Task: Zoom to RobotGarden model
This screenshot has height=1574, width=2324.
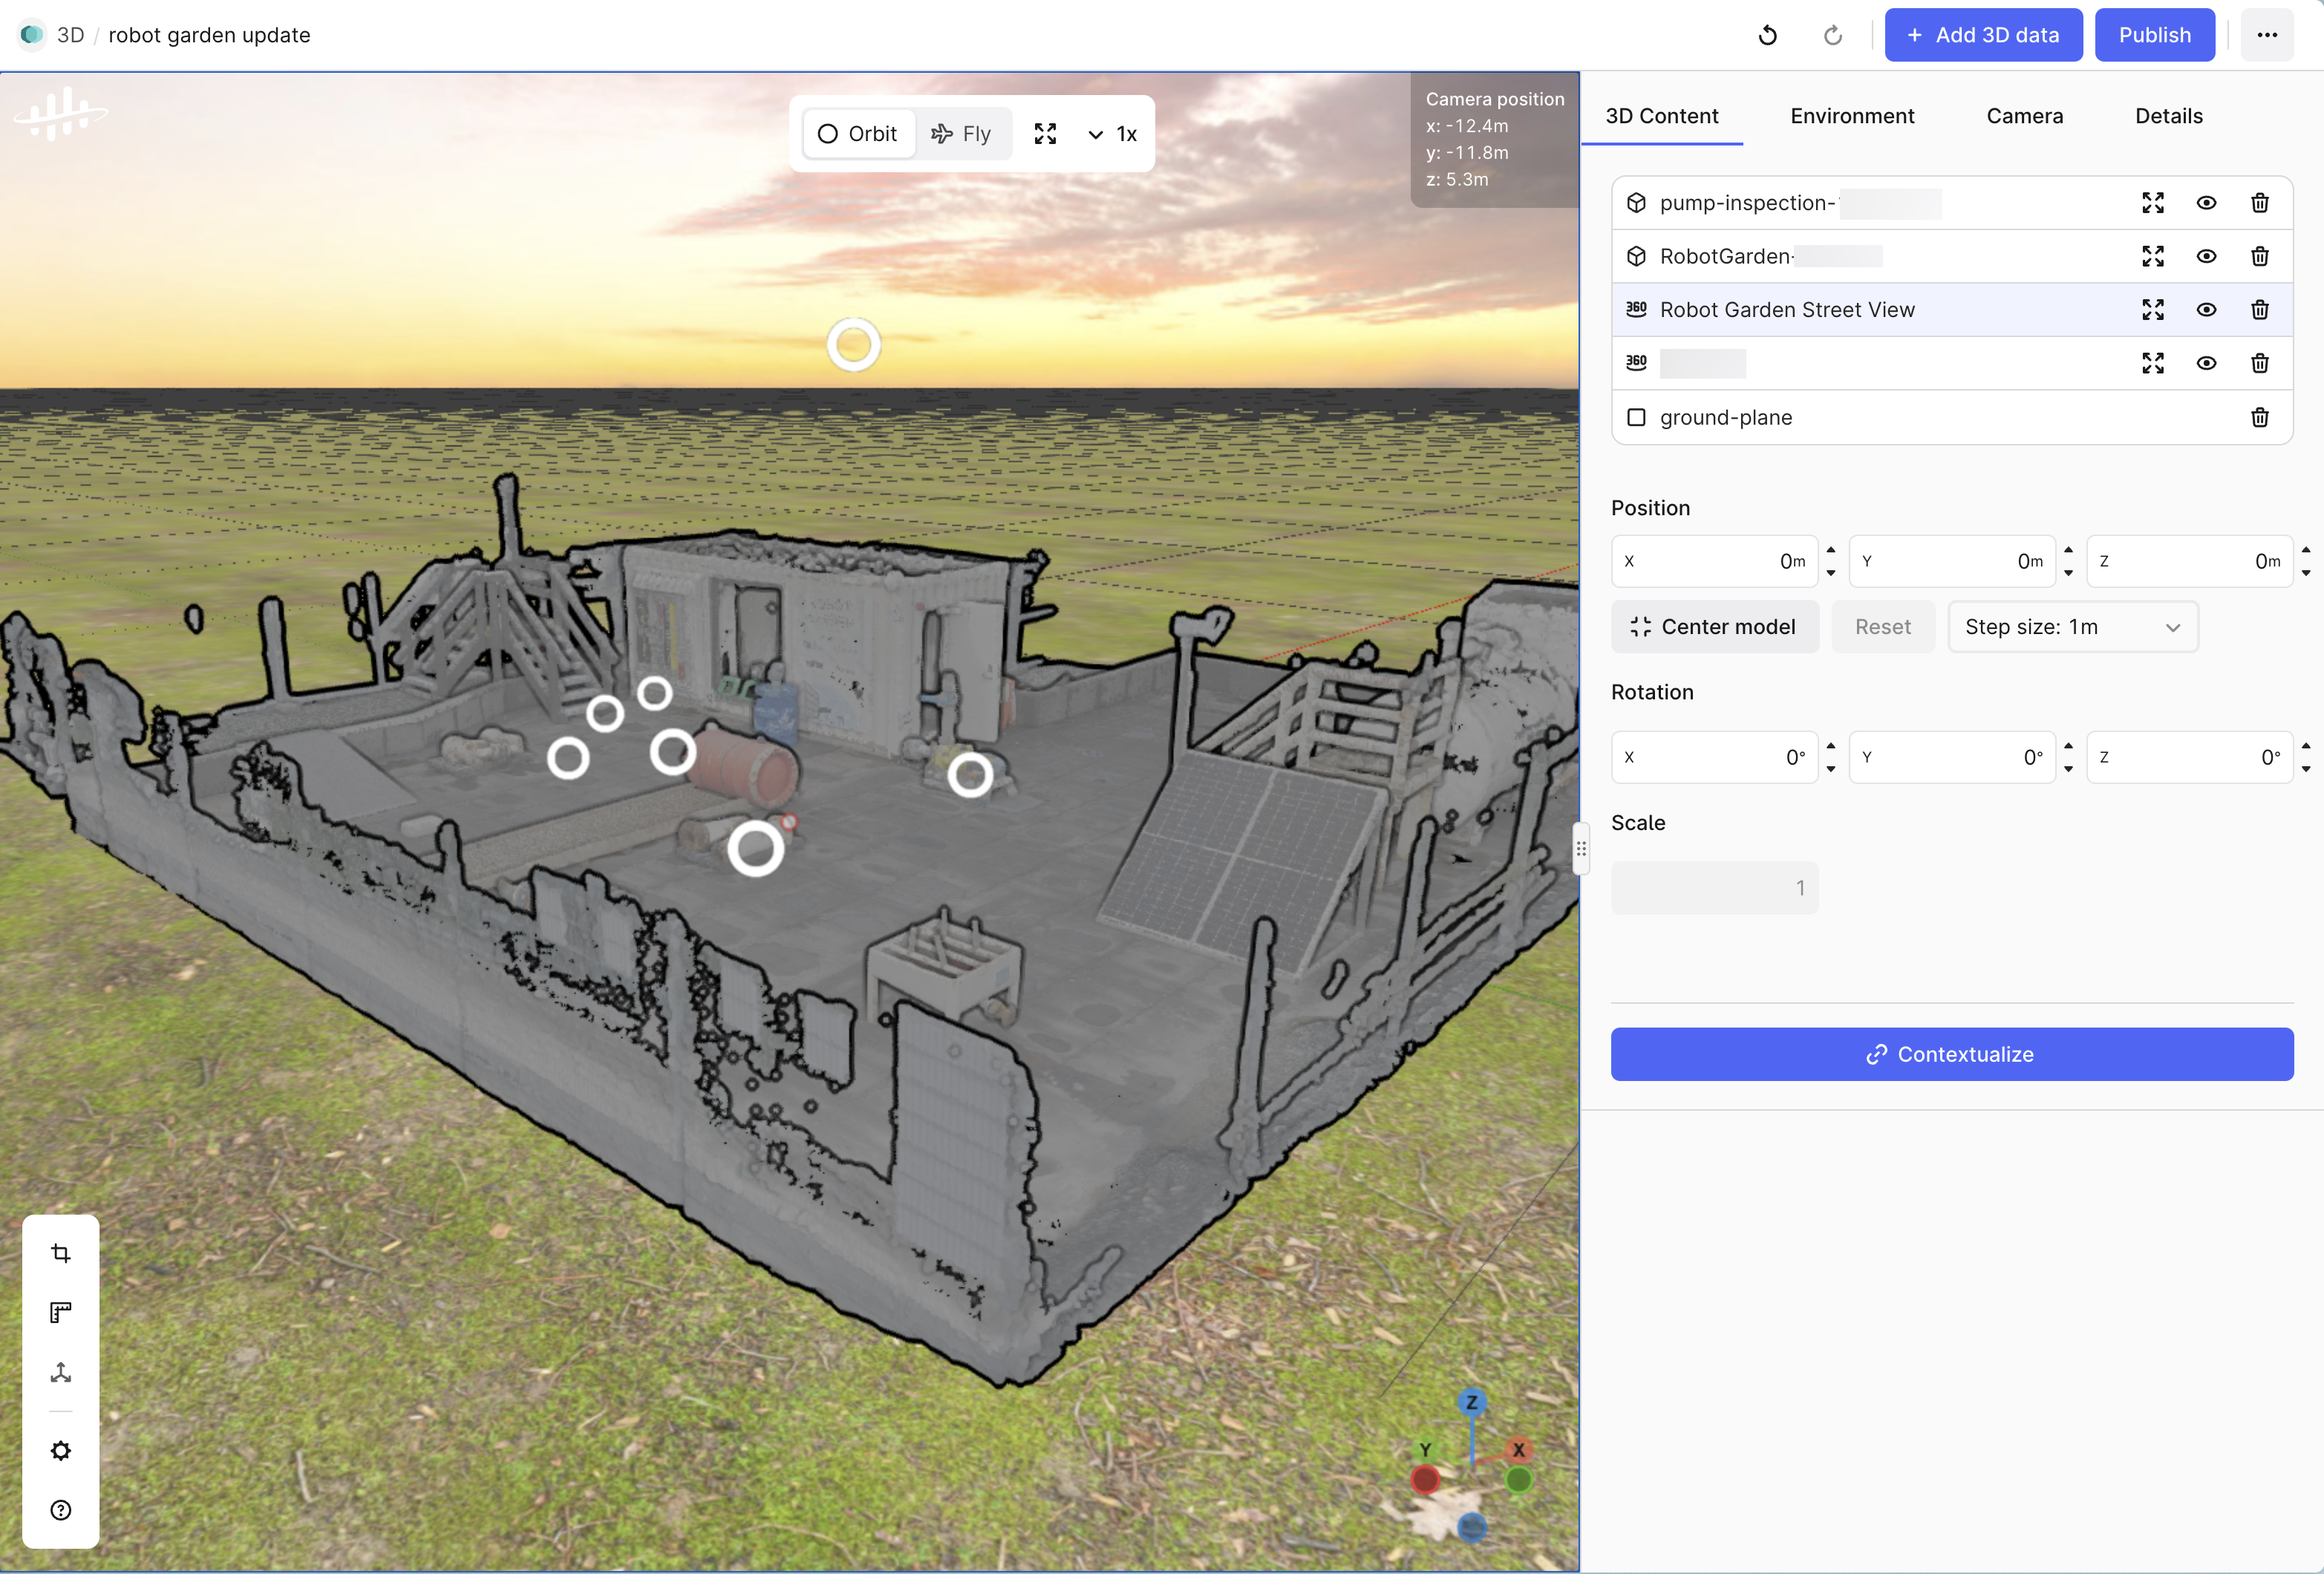Action: 2152,256
